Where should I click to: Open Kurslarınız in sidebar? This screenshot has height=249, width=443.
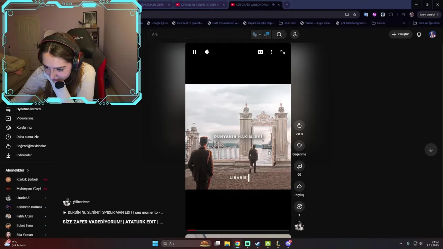click(x=27, y=128)
